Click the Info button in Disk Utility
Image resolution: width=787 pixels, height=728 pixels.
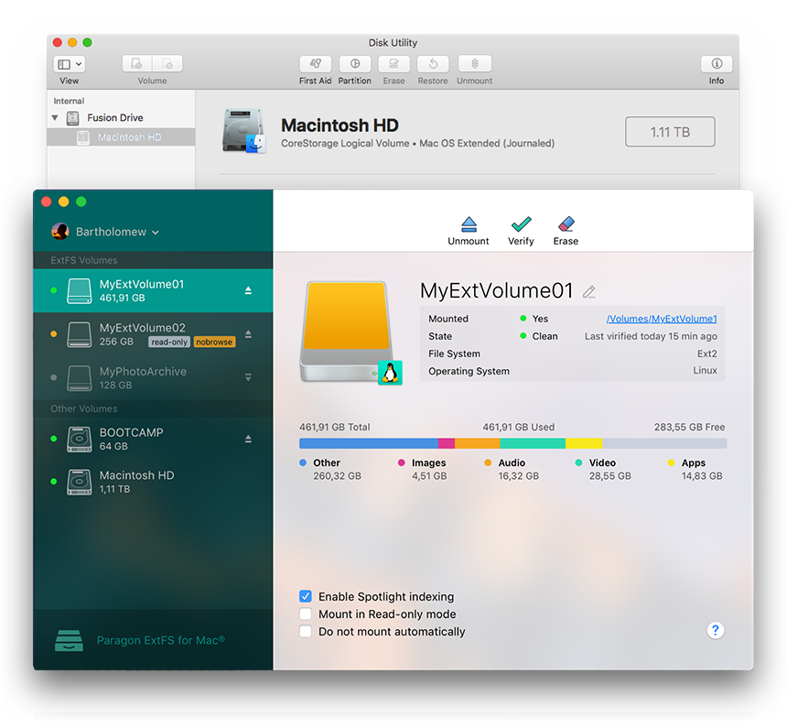tap(716, 64)
